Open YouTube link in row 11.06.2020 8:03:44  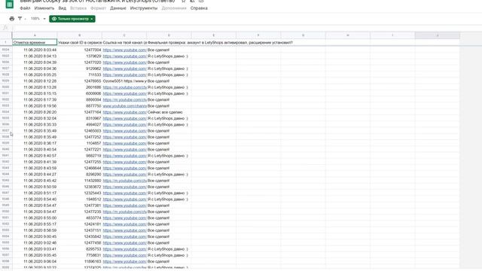tap(124, 50)
